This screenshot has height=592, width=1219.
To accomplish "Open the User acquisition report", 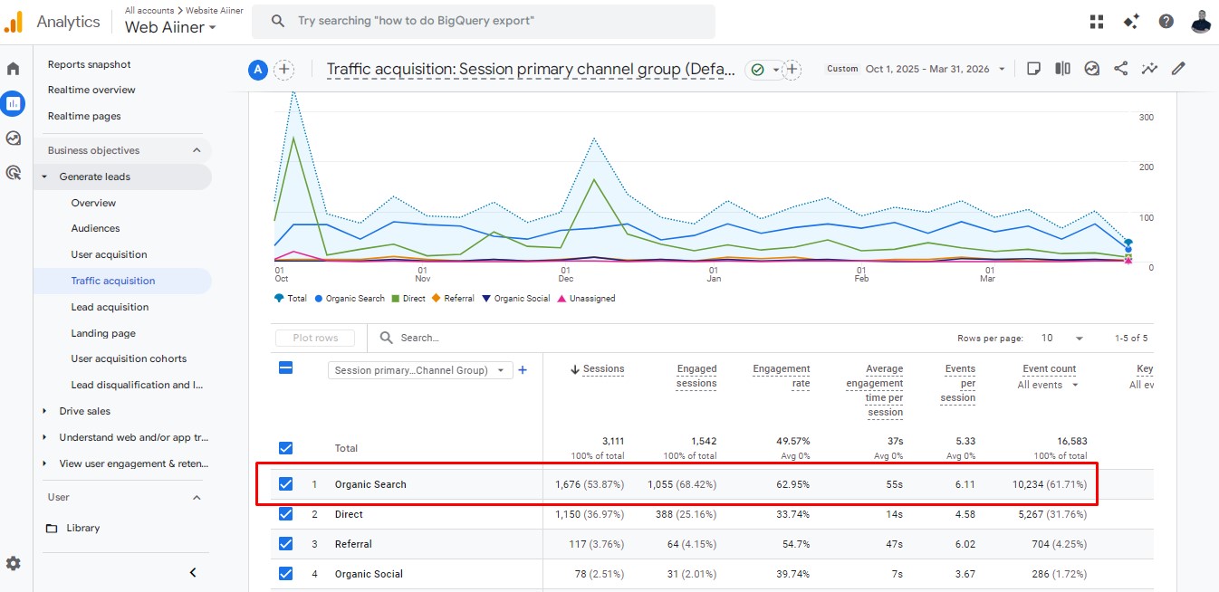I will click(109, 255).
